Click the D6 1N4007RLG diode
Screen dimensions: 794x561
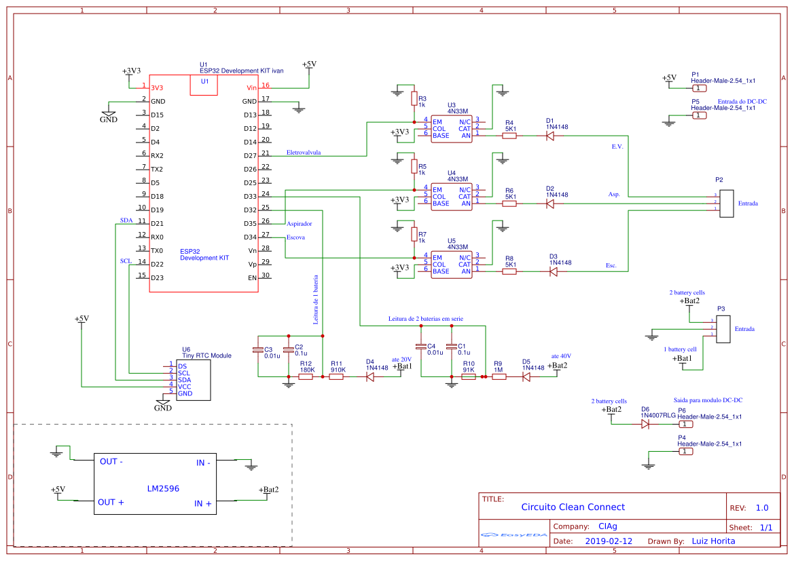tap(645, 424)
